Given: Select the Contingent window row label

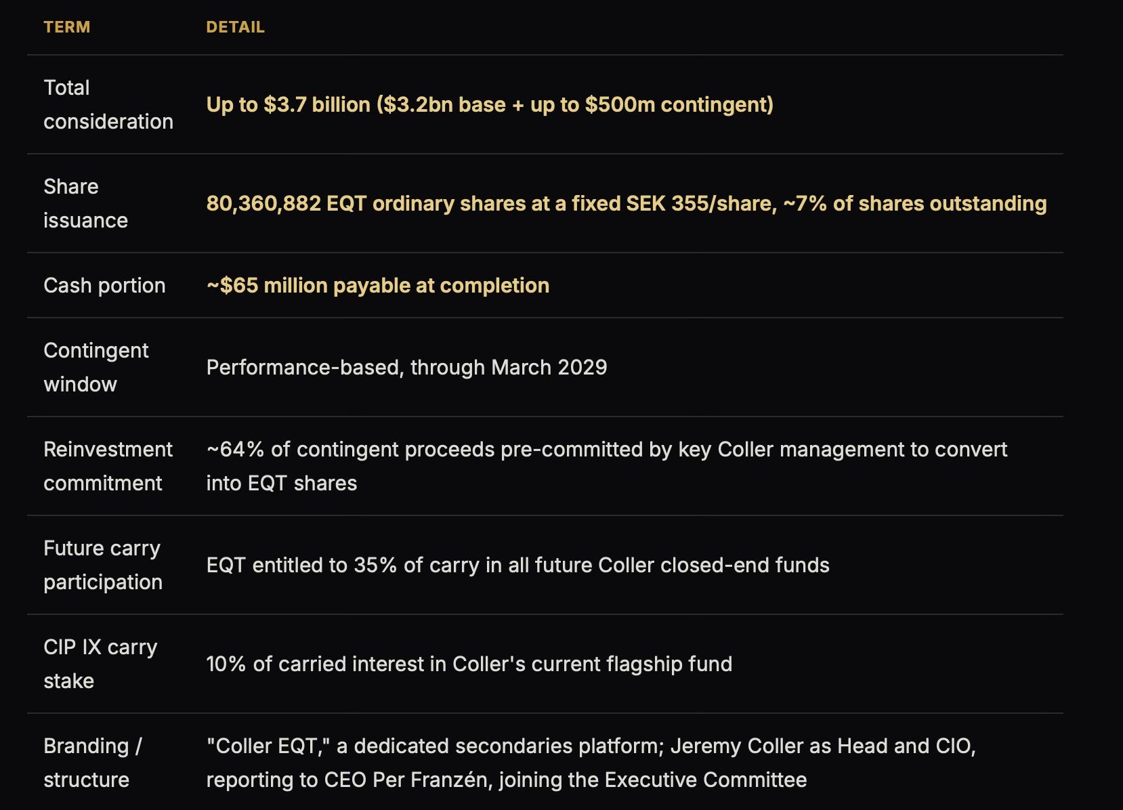Looking at the screenshot, I should (96, 367).
